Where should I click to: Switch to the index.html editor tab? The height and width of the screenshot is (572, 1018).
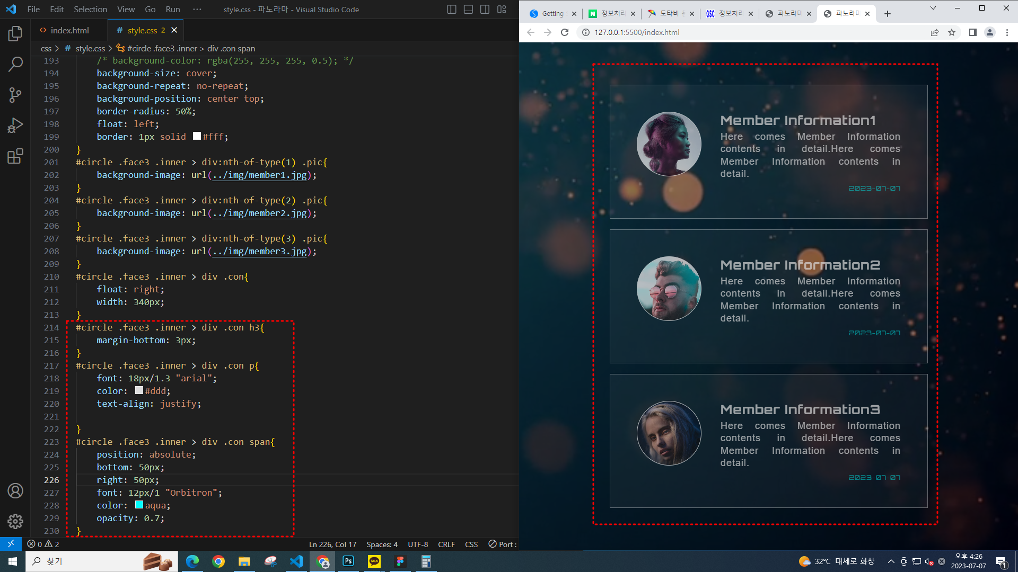(69, 30)
